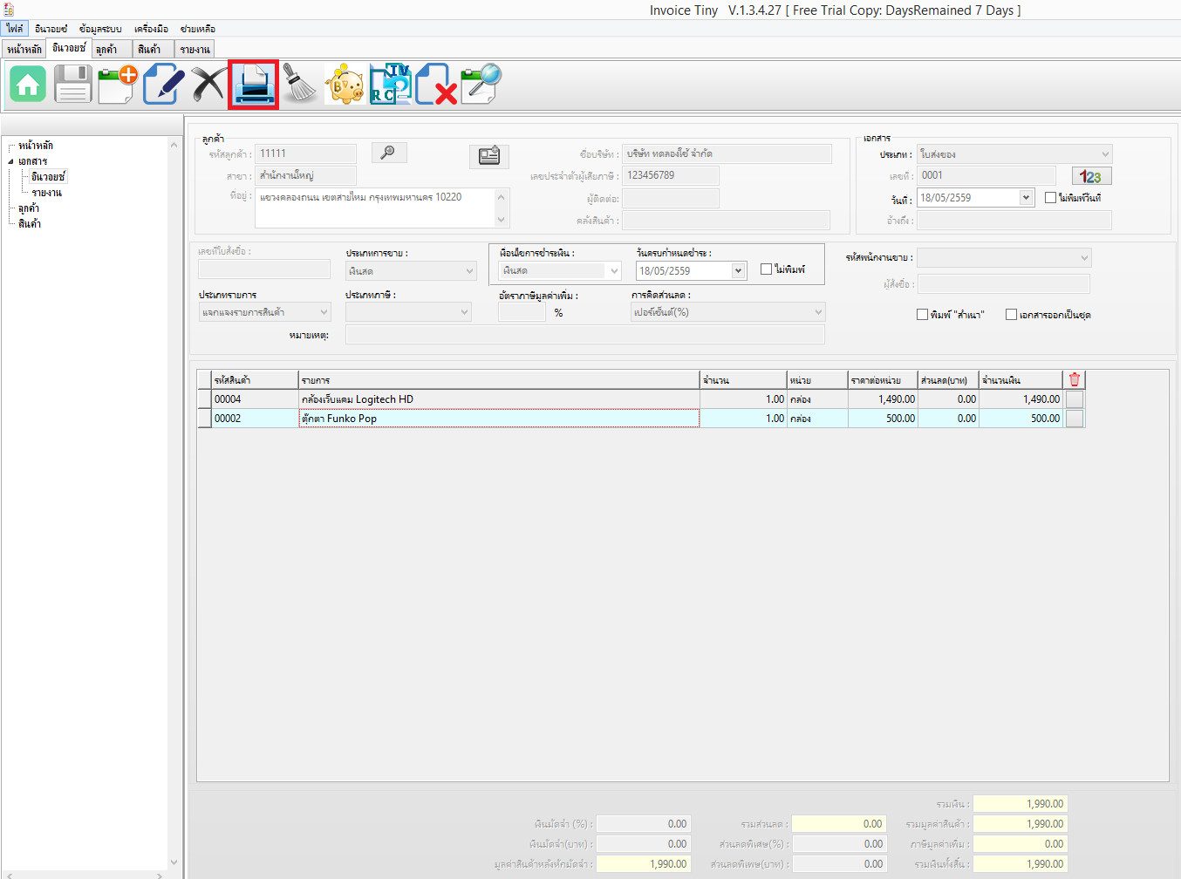
Task: Select product code 00002 in the table
Action: [x=256, y=419]
